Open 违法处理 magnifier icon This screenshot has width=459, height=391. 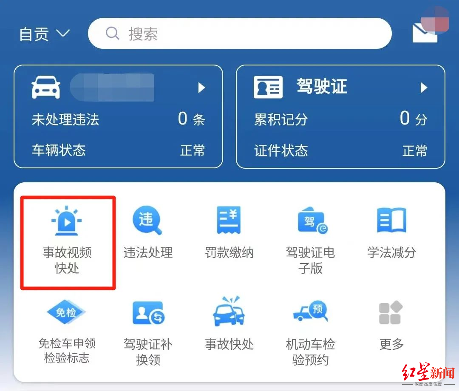(x=147, y=220)
